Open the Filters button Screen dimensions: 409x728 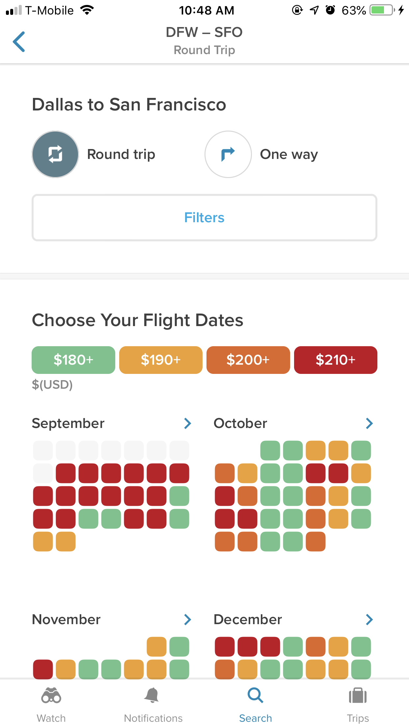click(x=204, y=218)
